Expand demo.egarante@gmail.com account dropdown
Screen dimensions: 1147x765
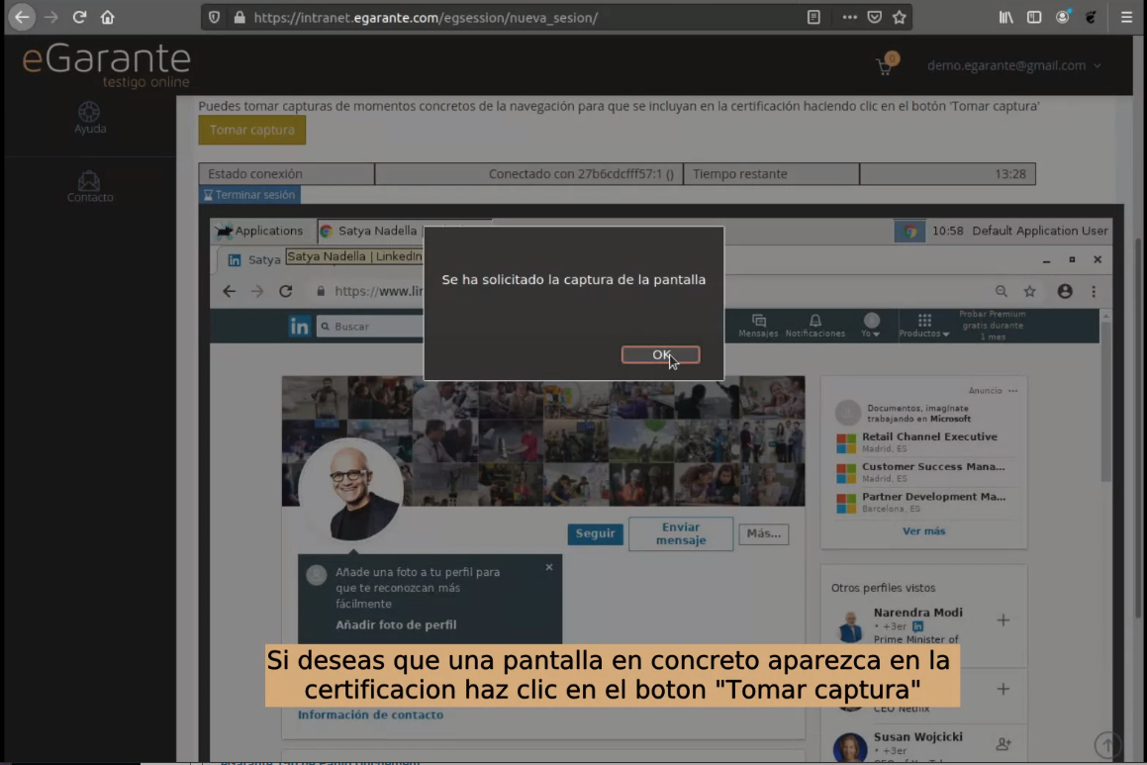(1013, 65)
